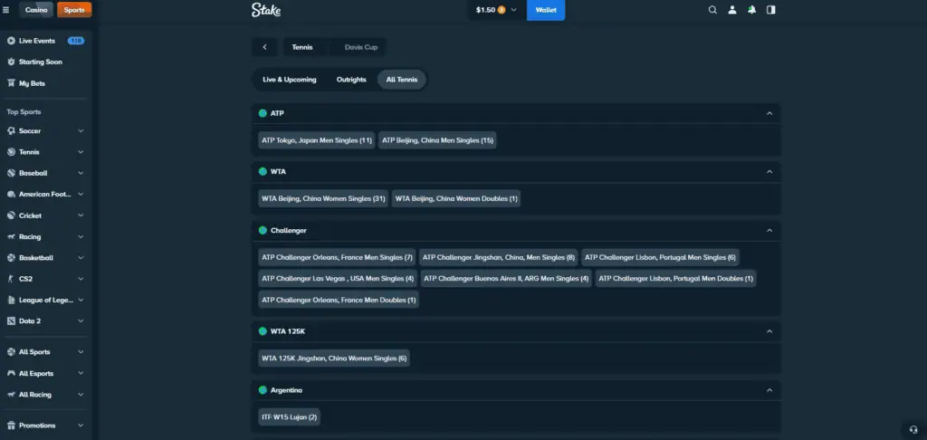The width and height of the screenshot is (927, 440).
Task: Collapse the Challenger section
Action: click(769, 230)
